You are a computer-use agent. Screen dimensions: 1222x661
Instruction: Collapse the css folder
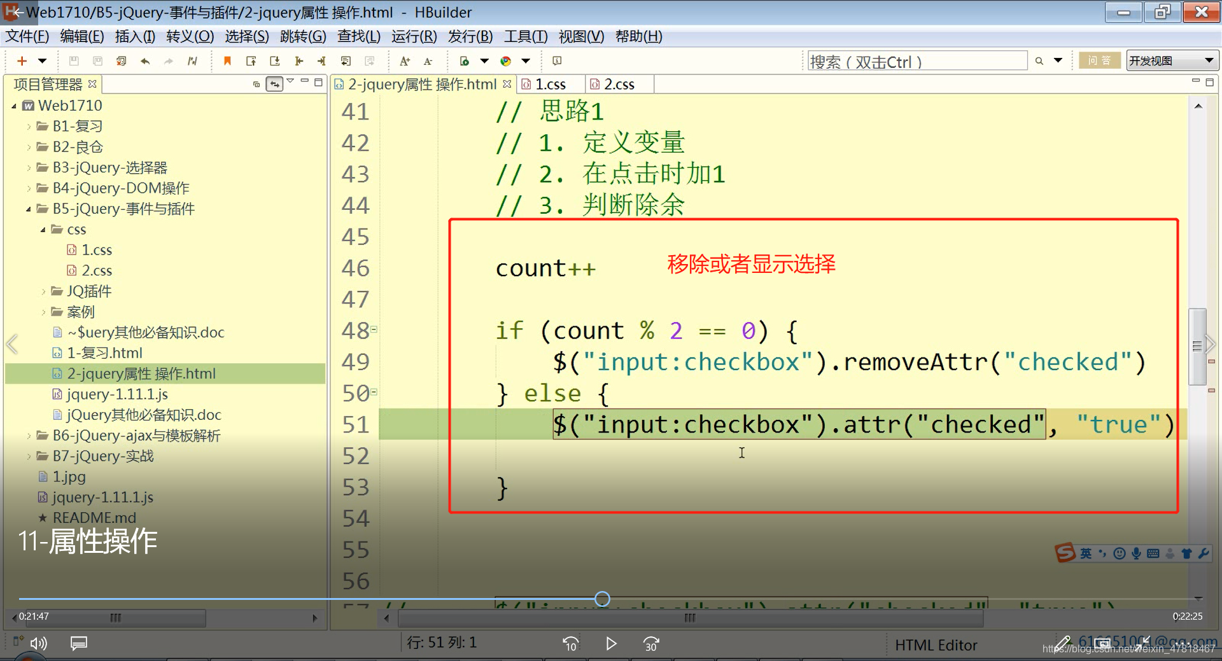(x=43, y=230)
